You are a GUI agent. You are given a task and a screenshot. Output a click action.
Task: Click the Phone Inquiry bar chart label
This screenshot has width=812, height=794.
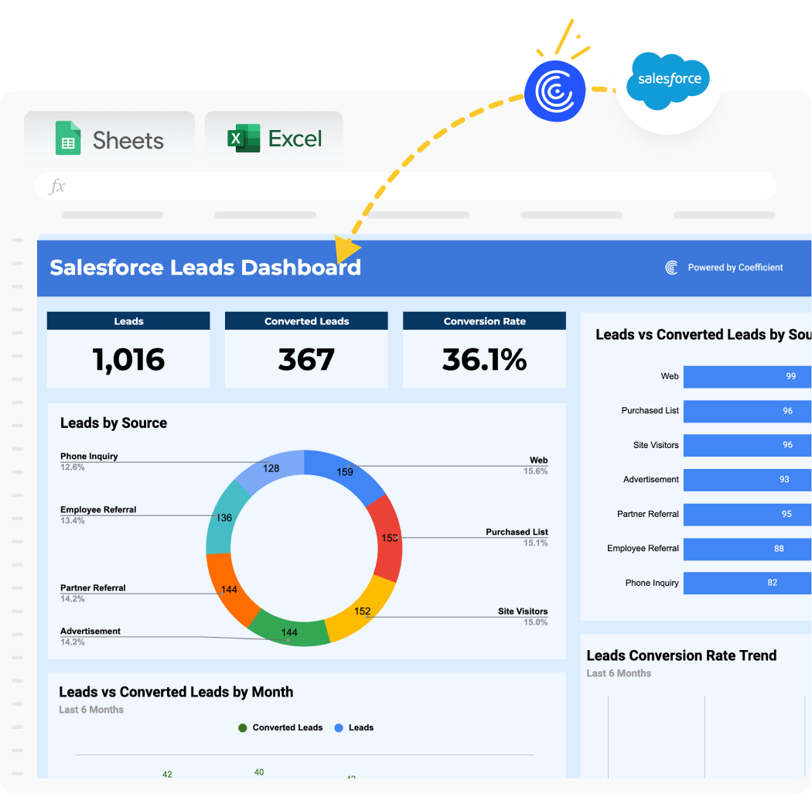(652, 583)
